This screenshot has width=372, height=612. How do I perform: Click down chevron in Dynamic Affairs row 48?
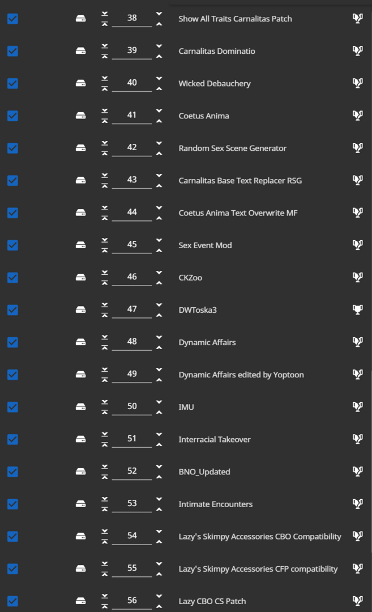pyautogui.click(x=159, y=337)
